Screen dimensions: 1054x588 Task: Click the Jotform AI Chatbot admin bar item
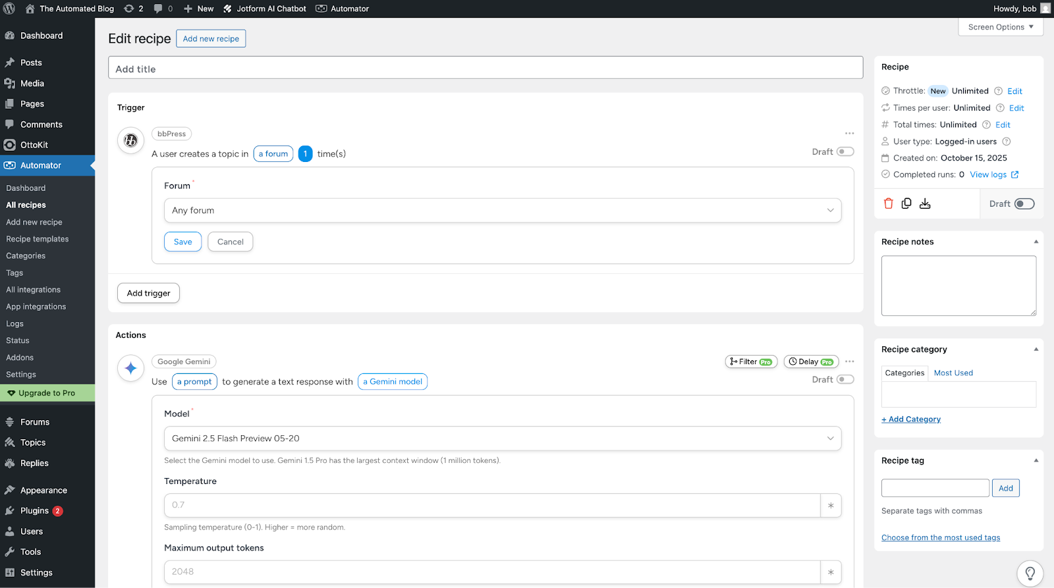point(265,9)
